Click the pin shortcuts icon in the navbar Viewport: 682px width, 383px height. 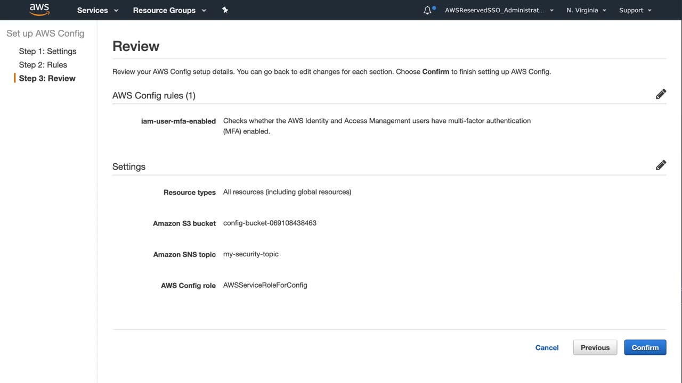225,10
